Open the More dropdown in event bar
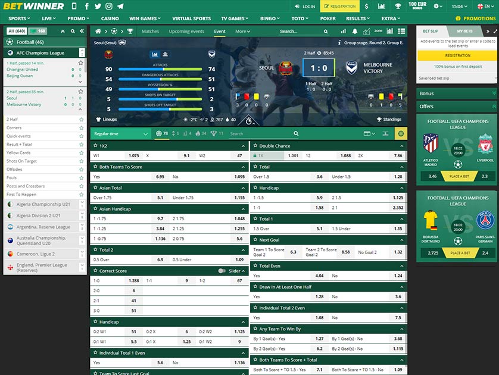 [242, 31]
